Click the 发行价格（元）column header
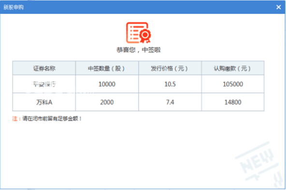286x190 pixels. point(170,68)
